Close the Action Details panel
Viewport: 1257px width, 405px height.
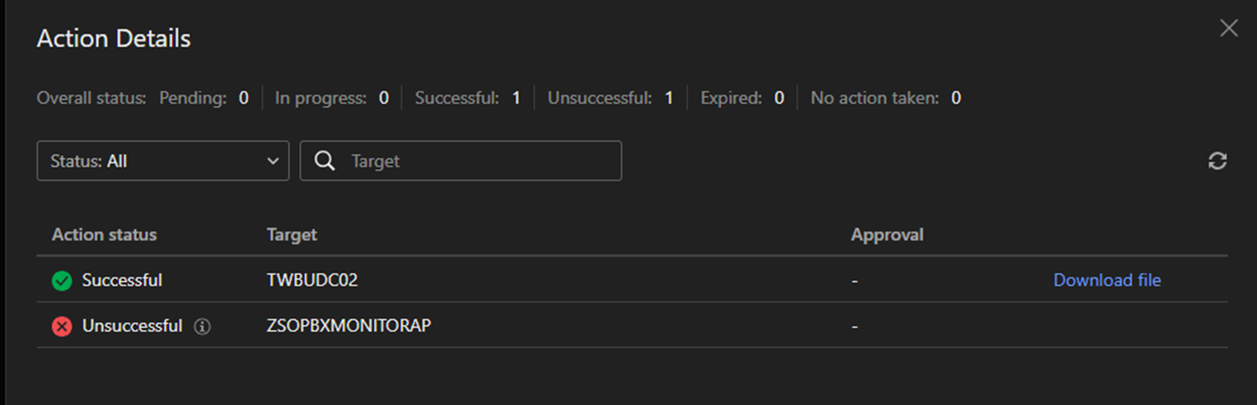[x=1229, y=29]
